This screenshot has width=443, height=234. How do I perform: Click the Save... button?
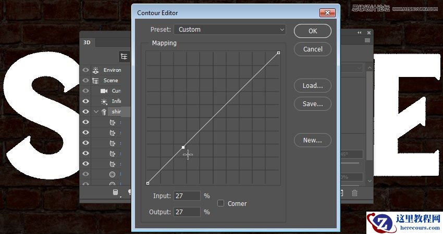click(313, 104)
